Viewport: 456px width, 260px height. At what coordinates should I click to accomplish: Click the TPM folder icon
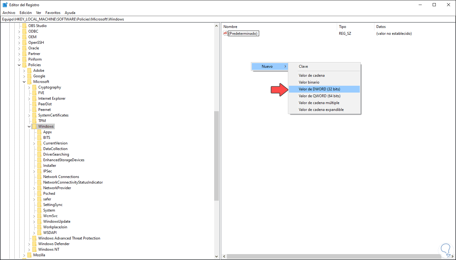(x=35, y=121)
